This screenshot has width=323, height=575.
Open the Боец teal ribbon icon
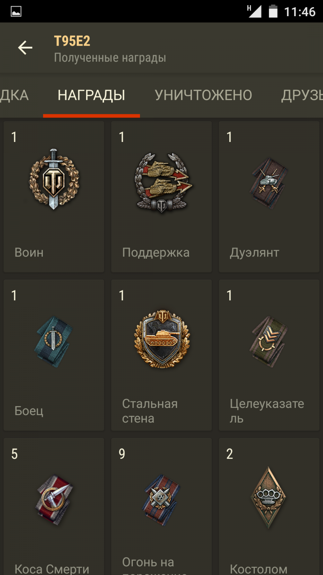[53, 342]
